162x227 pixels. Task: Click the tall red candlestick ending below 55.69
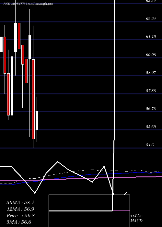(33, 99)
